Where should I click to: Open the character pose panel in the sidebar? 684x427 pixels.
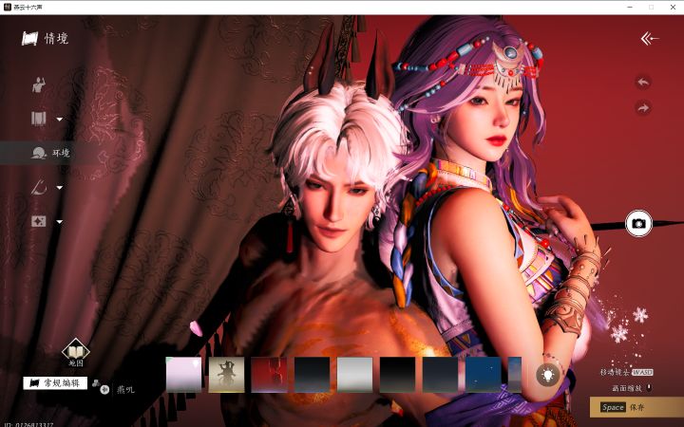(x=39, y=84)
